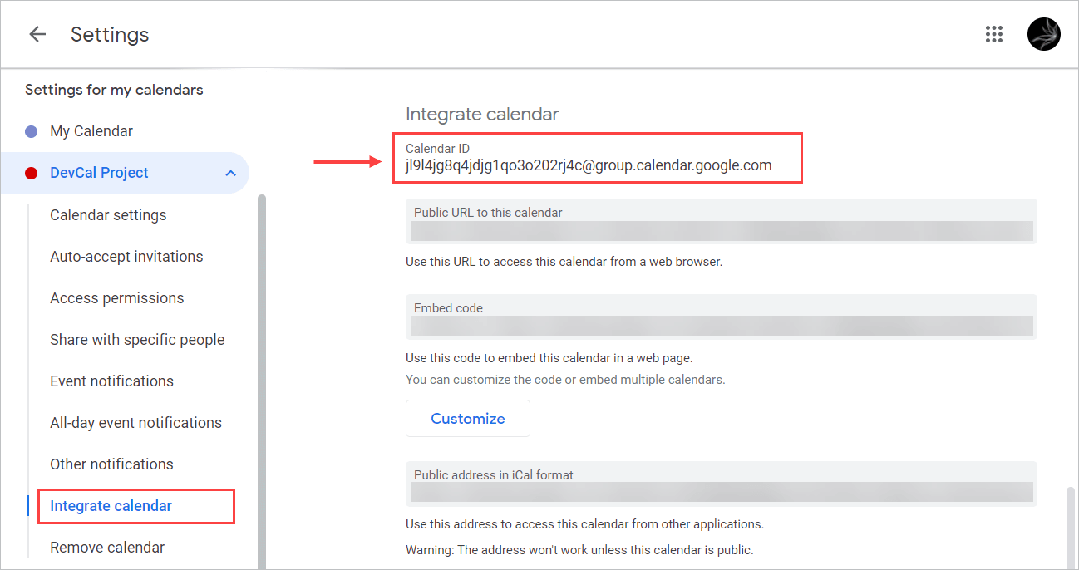Screen dimensions: 1079x570
Task: Click the Embed code field
Action: point(722,317)
